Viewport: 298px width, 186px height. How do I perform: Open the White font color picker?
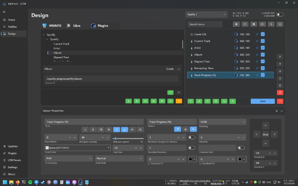click(x=77, y=148)
